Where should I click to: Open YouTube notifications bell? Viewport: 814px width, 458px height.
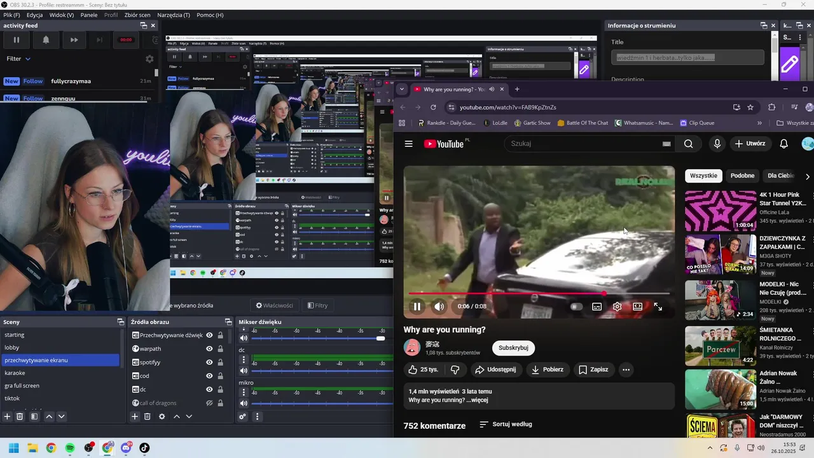(x=783, y=144)
